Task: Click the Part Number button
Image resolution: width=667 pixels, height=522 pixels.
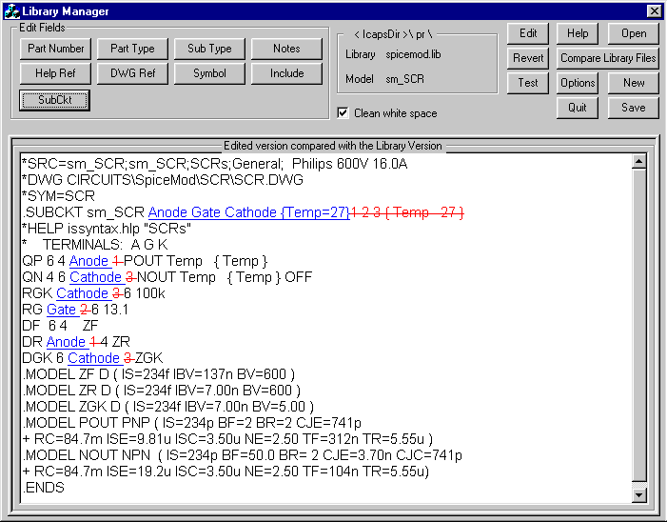Action: [x=55, y=49]
